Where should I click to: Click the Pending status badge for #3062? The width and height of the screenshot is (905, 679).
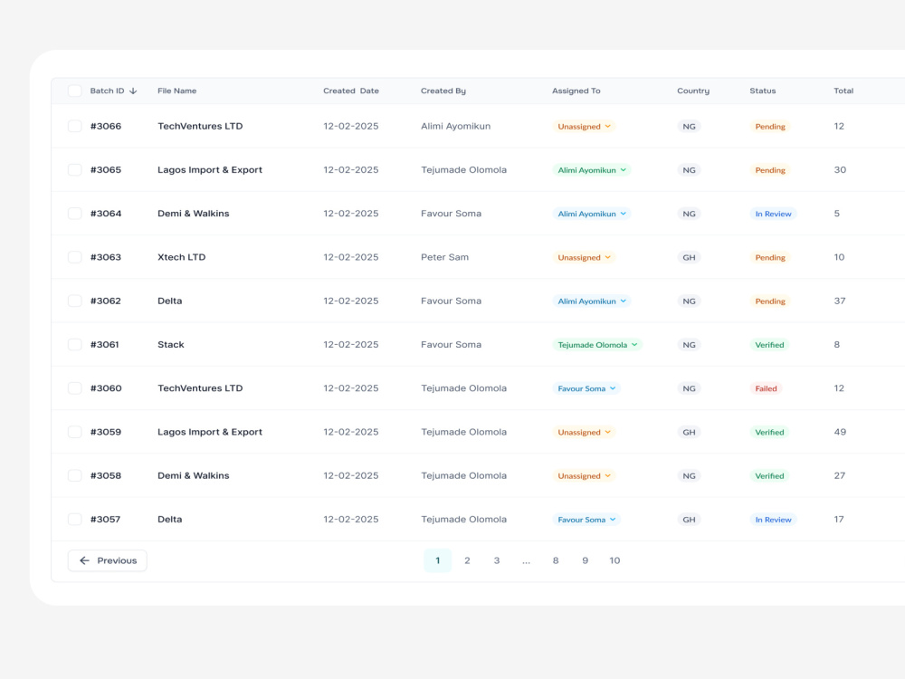[x=770, y=301]
